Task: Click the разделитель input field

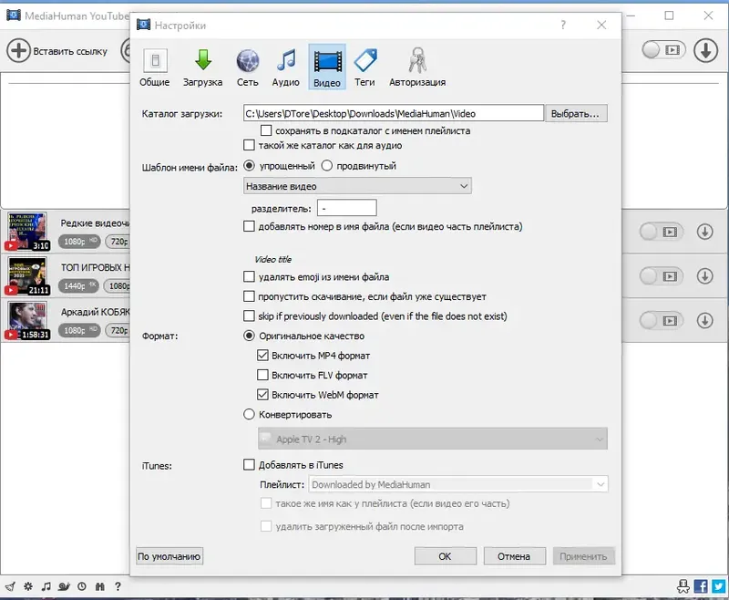Action: pos(347,208)
